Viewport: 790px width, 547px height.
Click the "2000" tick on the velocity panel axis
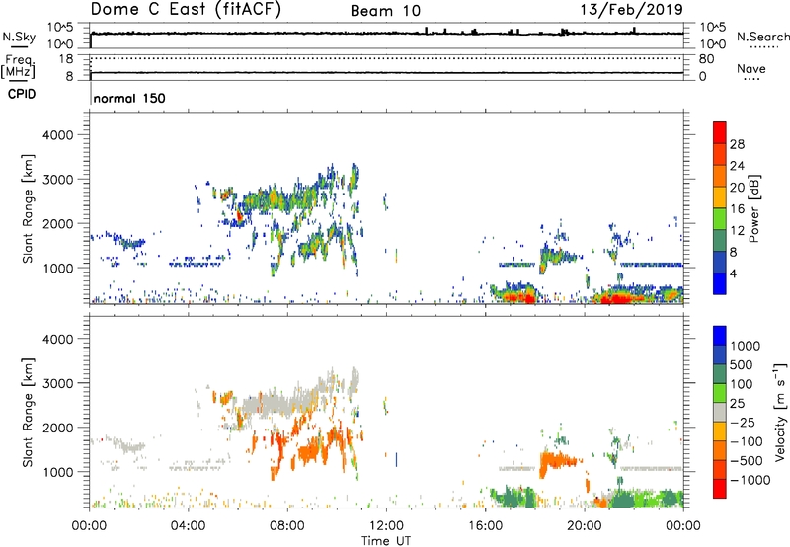pyautogui.click(x=57, y=428)
